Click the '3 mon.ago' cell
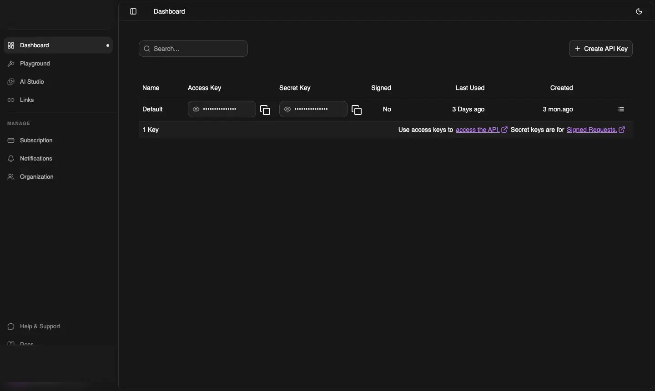655x391 pixels. (558, 109)
